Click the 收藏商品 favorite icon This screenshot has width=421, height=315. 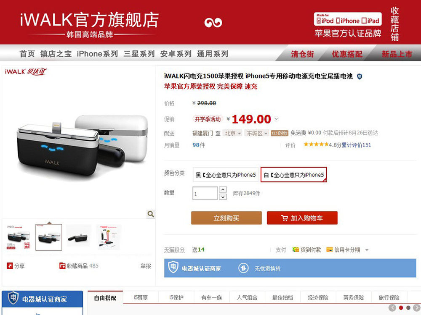(62, 266)
